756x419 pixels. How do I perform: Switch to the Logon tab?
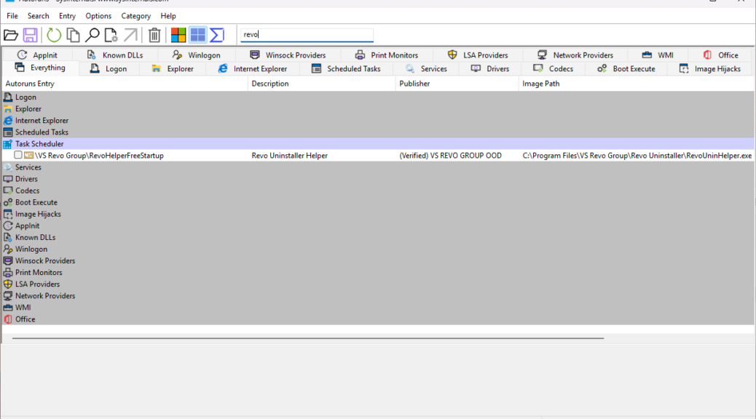[109, 68]
